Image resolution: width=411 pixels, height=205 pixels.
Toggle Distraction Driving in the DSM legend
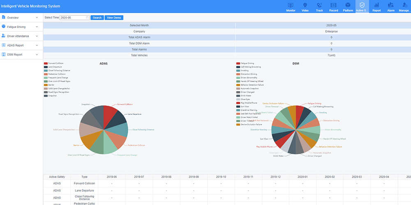pyautogui.click(x=247, y=74)
